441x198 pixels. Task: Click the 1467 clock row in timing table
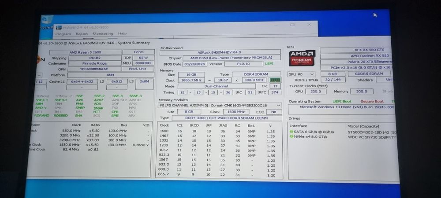tap(219, 136)
